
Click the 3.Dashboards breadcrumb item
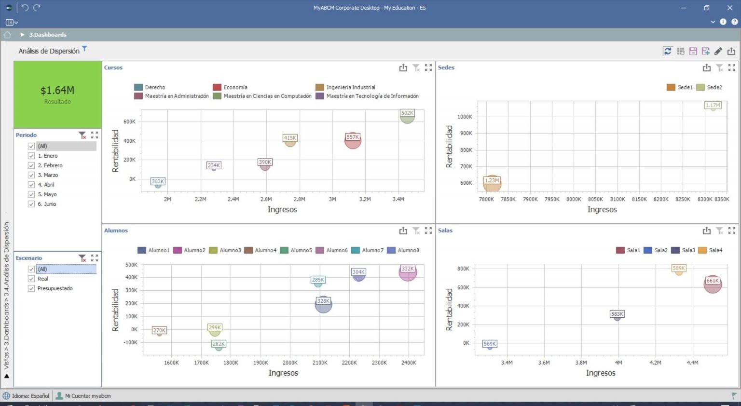(48, 35)
